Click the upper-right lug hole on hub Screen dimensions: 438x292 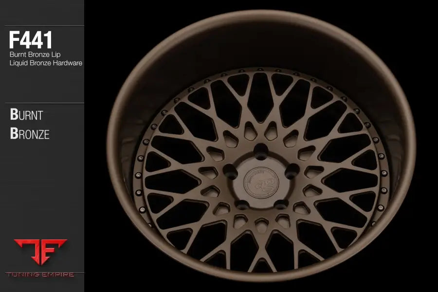[292, 171]
